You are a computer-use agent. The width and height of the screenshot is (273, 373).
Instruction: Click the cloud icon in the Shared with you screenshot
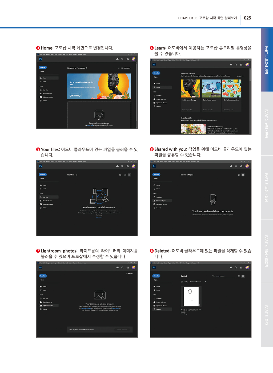point(231,166)
